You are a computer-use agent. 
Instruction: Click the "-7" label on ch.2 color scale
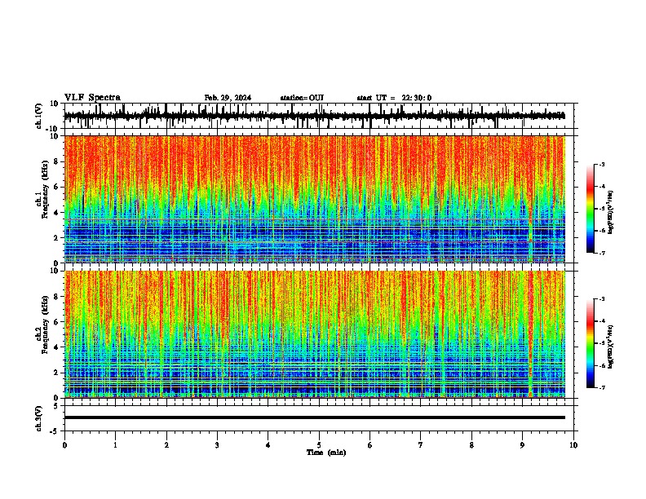(601, 387)
